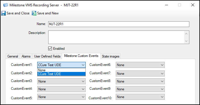This screenshot has height=105, width=200.
Task: Go to User Defined Fields tab
Action: click(x=47, y=56)
